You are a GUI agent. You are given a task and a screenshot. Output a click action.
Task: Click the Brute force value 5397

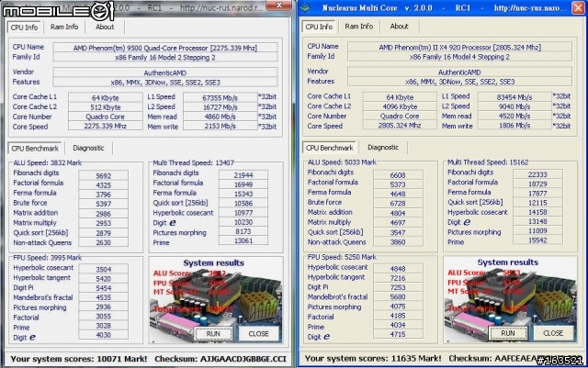[104, 204]
